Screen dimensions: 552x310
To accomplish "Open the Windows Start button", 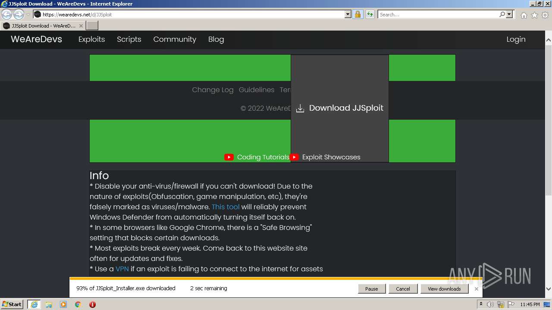I will click(x=12, y=304).
